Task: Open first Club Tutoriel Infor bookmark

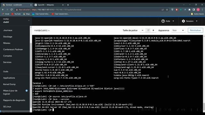Action: 41,14
